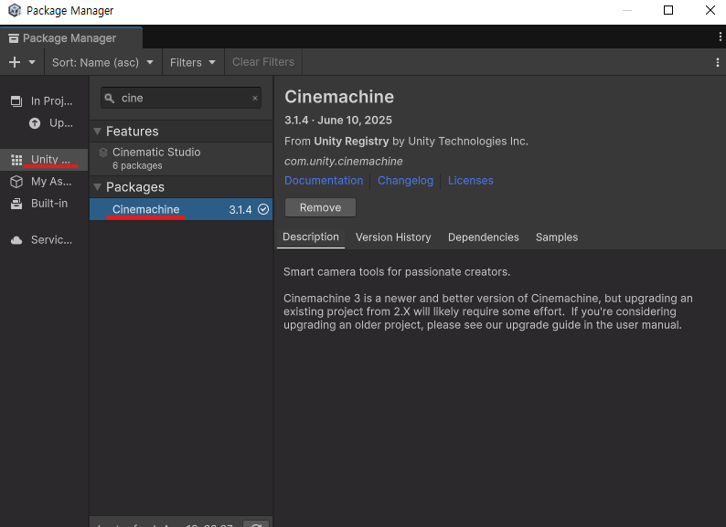This screenshot has height=527, width=726.
Task: Select the Cinemachine package row
Action: pyautogui.click(x=181, y=209)
